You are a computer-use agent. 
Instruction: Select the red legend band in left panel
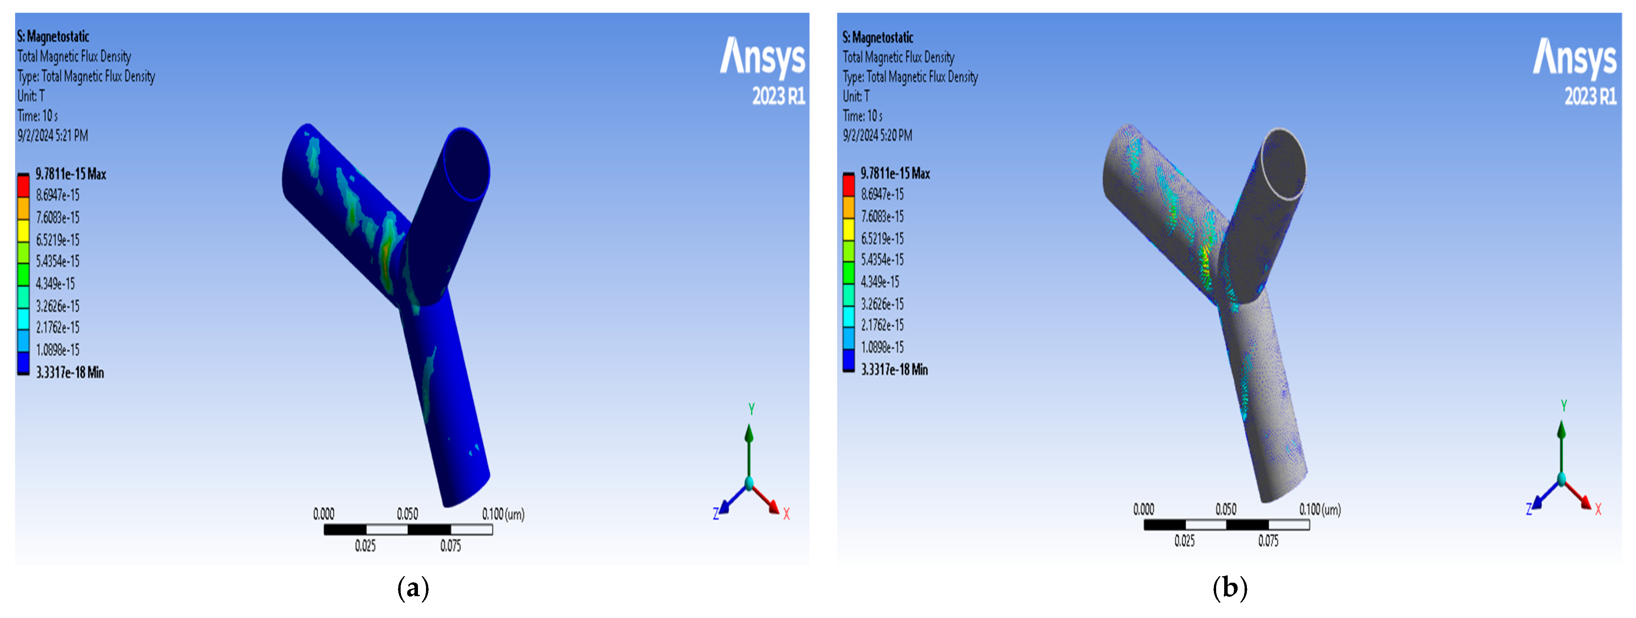click(x=23, y=186)
